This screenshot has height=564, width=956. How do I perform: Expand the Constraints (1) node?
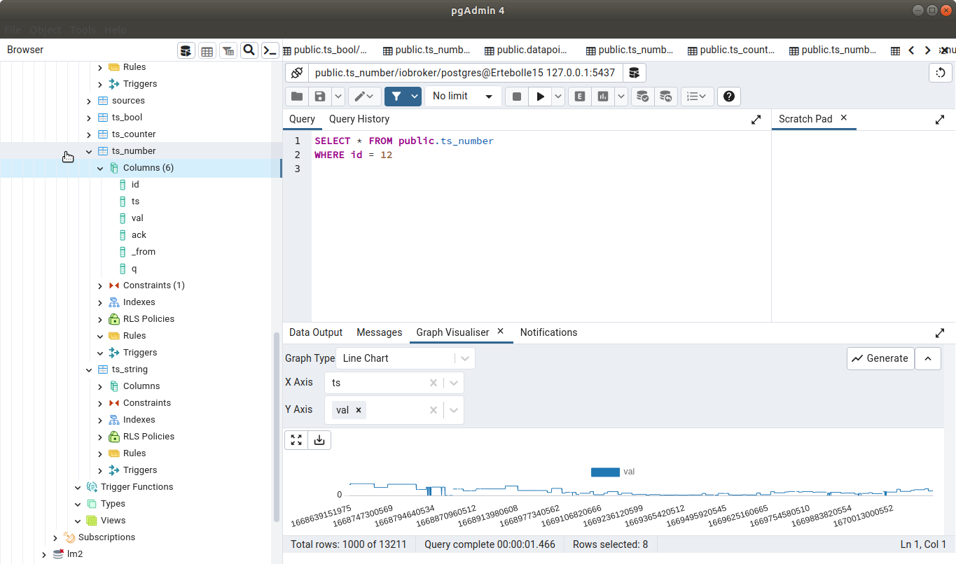(100, 285)
